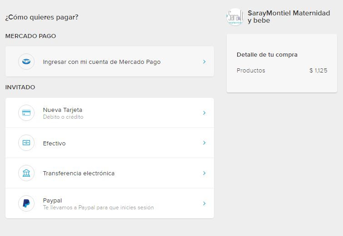Choose Nueva Tarjeta payment option
The width and height of the screenshot is (343, 236).
[63, 110]
